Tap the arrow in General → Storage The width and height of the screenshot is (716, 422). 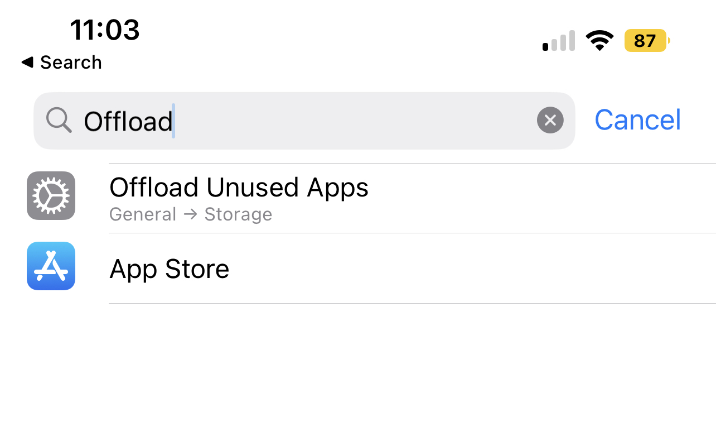190,214
